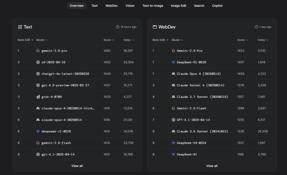Click the model name gpt-4.5-preview-2025-02-27
Image resolution: width=287 pixels, height=175 pixels.
click(x=65, y=85)
